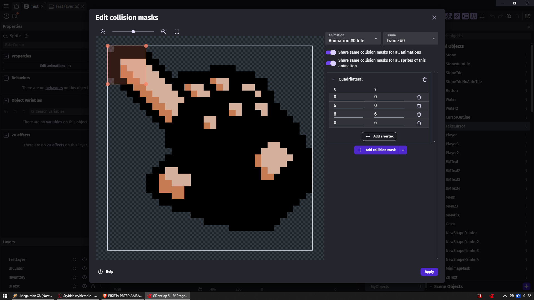Toggle share collision masks for all animations
Viewport: 534px width, 300px height.
(x=331, y=52)
